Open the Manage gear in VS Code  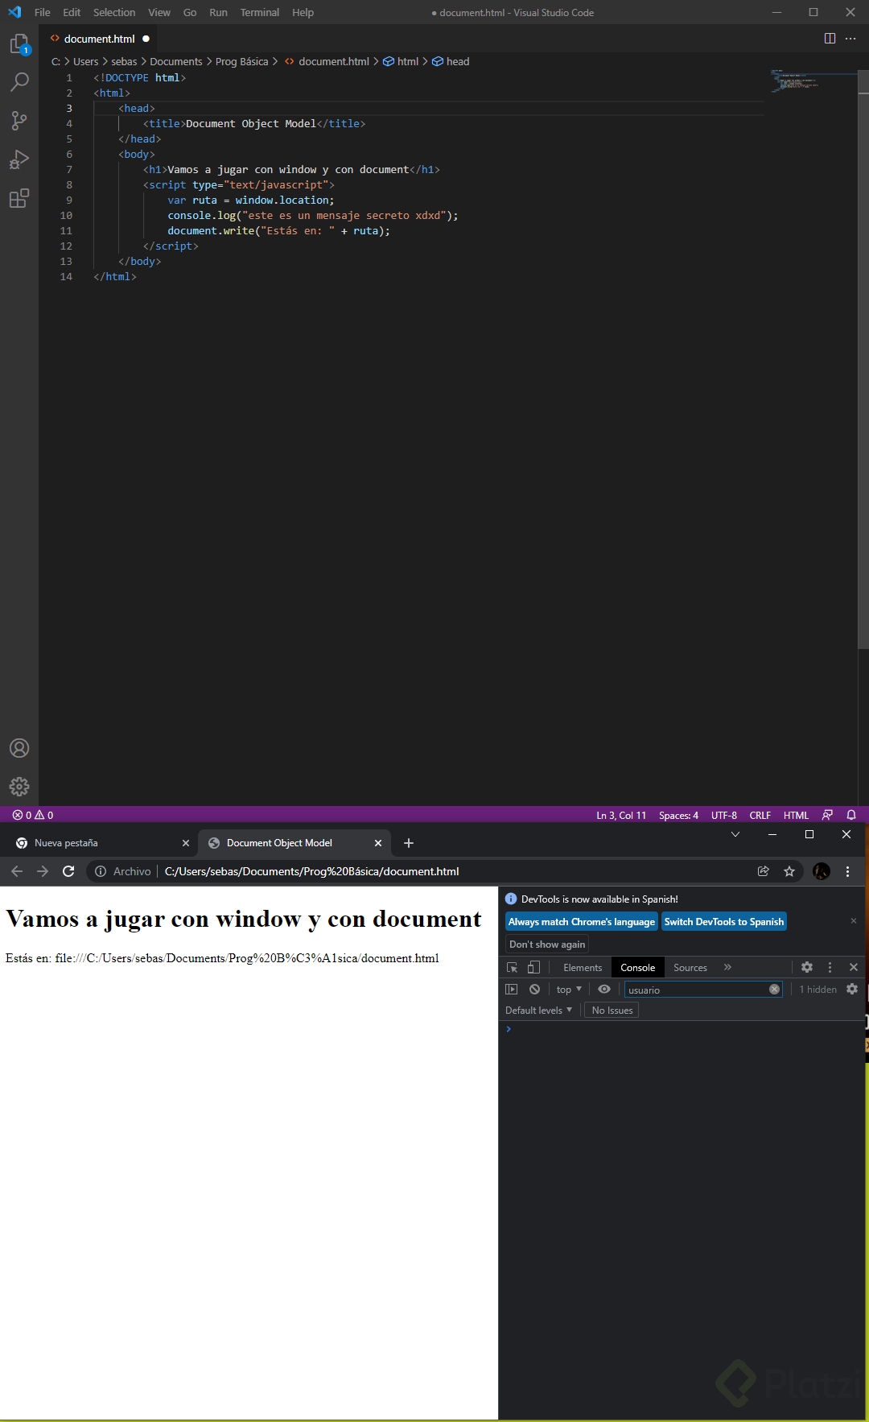click(19, 786)
